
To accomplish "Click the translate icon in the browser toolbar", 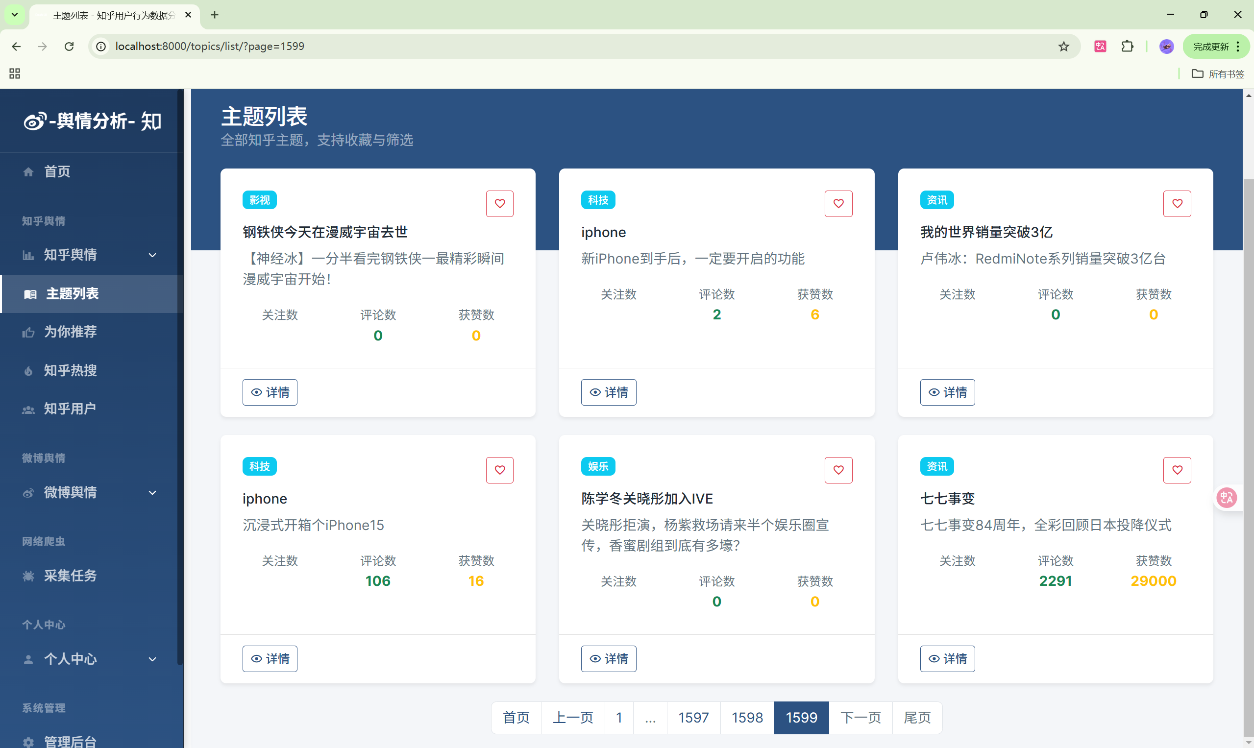I will click(x=1100, y=47).
